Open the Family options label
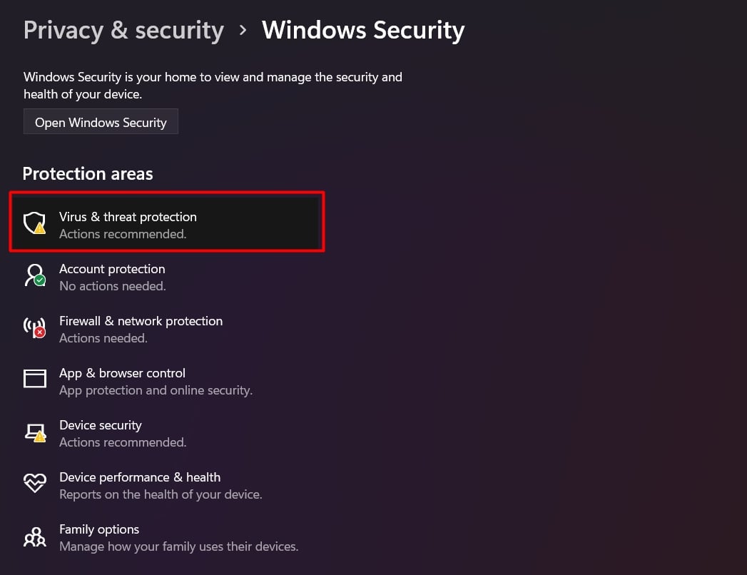This screenshot has height=575, width=747. click(99, 529)
